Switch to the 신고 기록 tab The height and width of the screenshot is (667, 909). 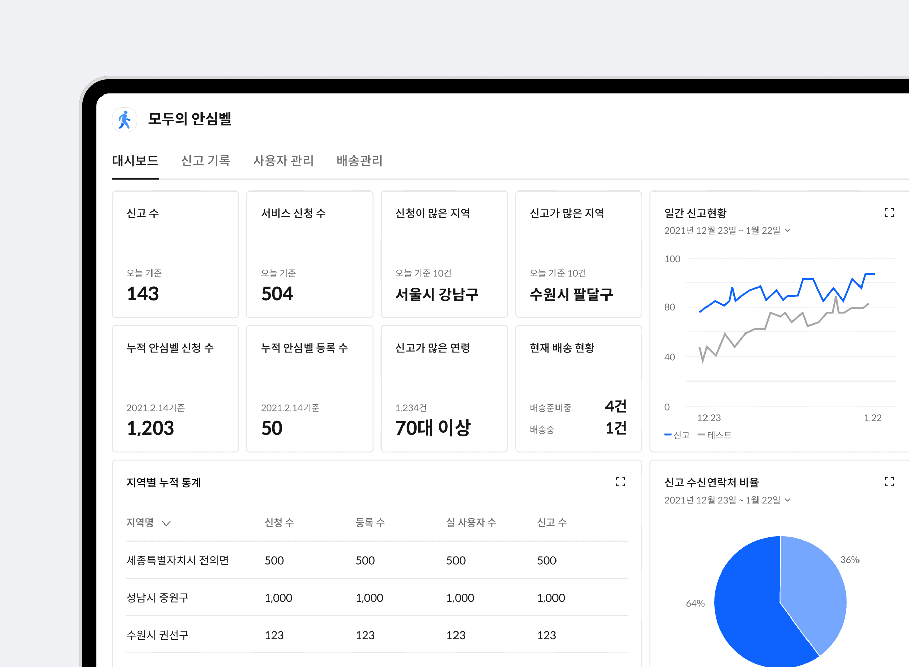206,161
